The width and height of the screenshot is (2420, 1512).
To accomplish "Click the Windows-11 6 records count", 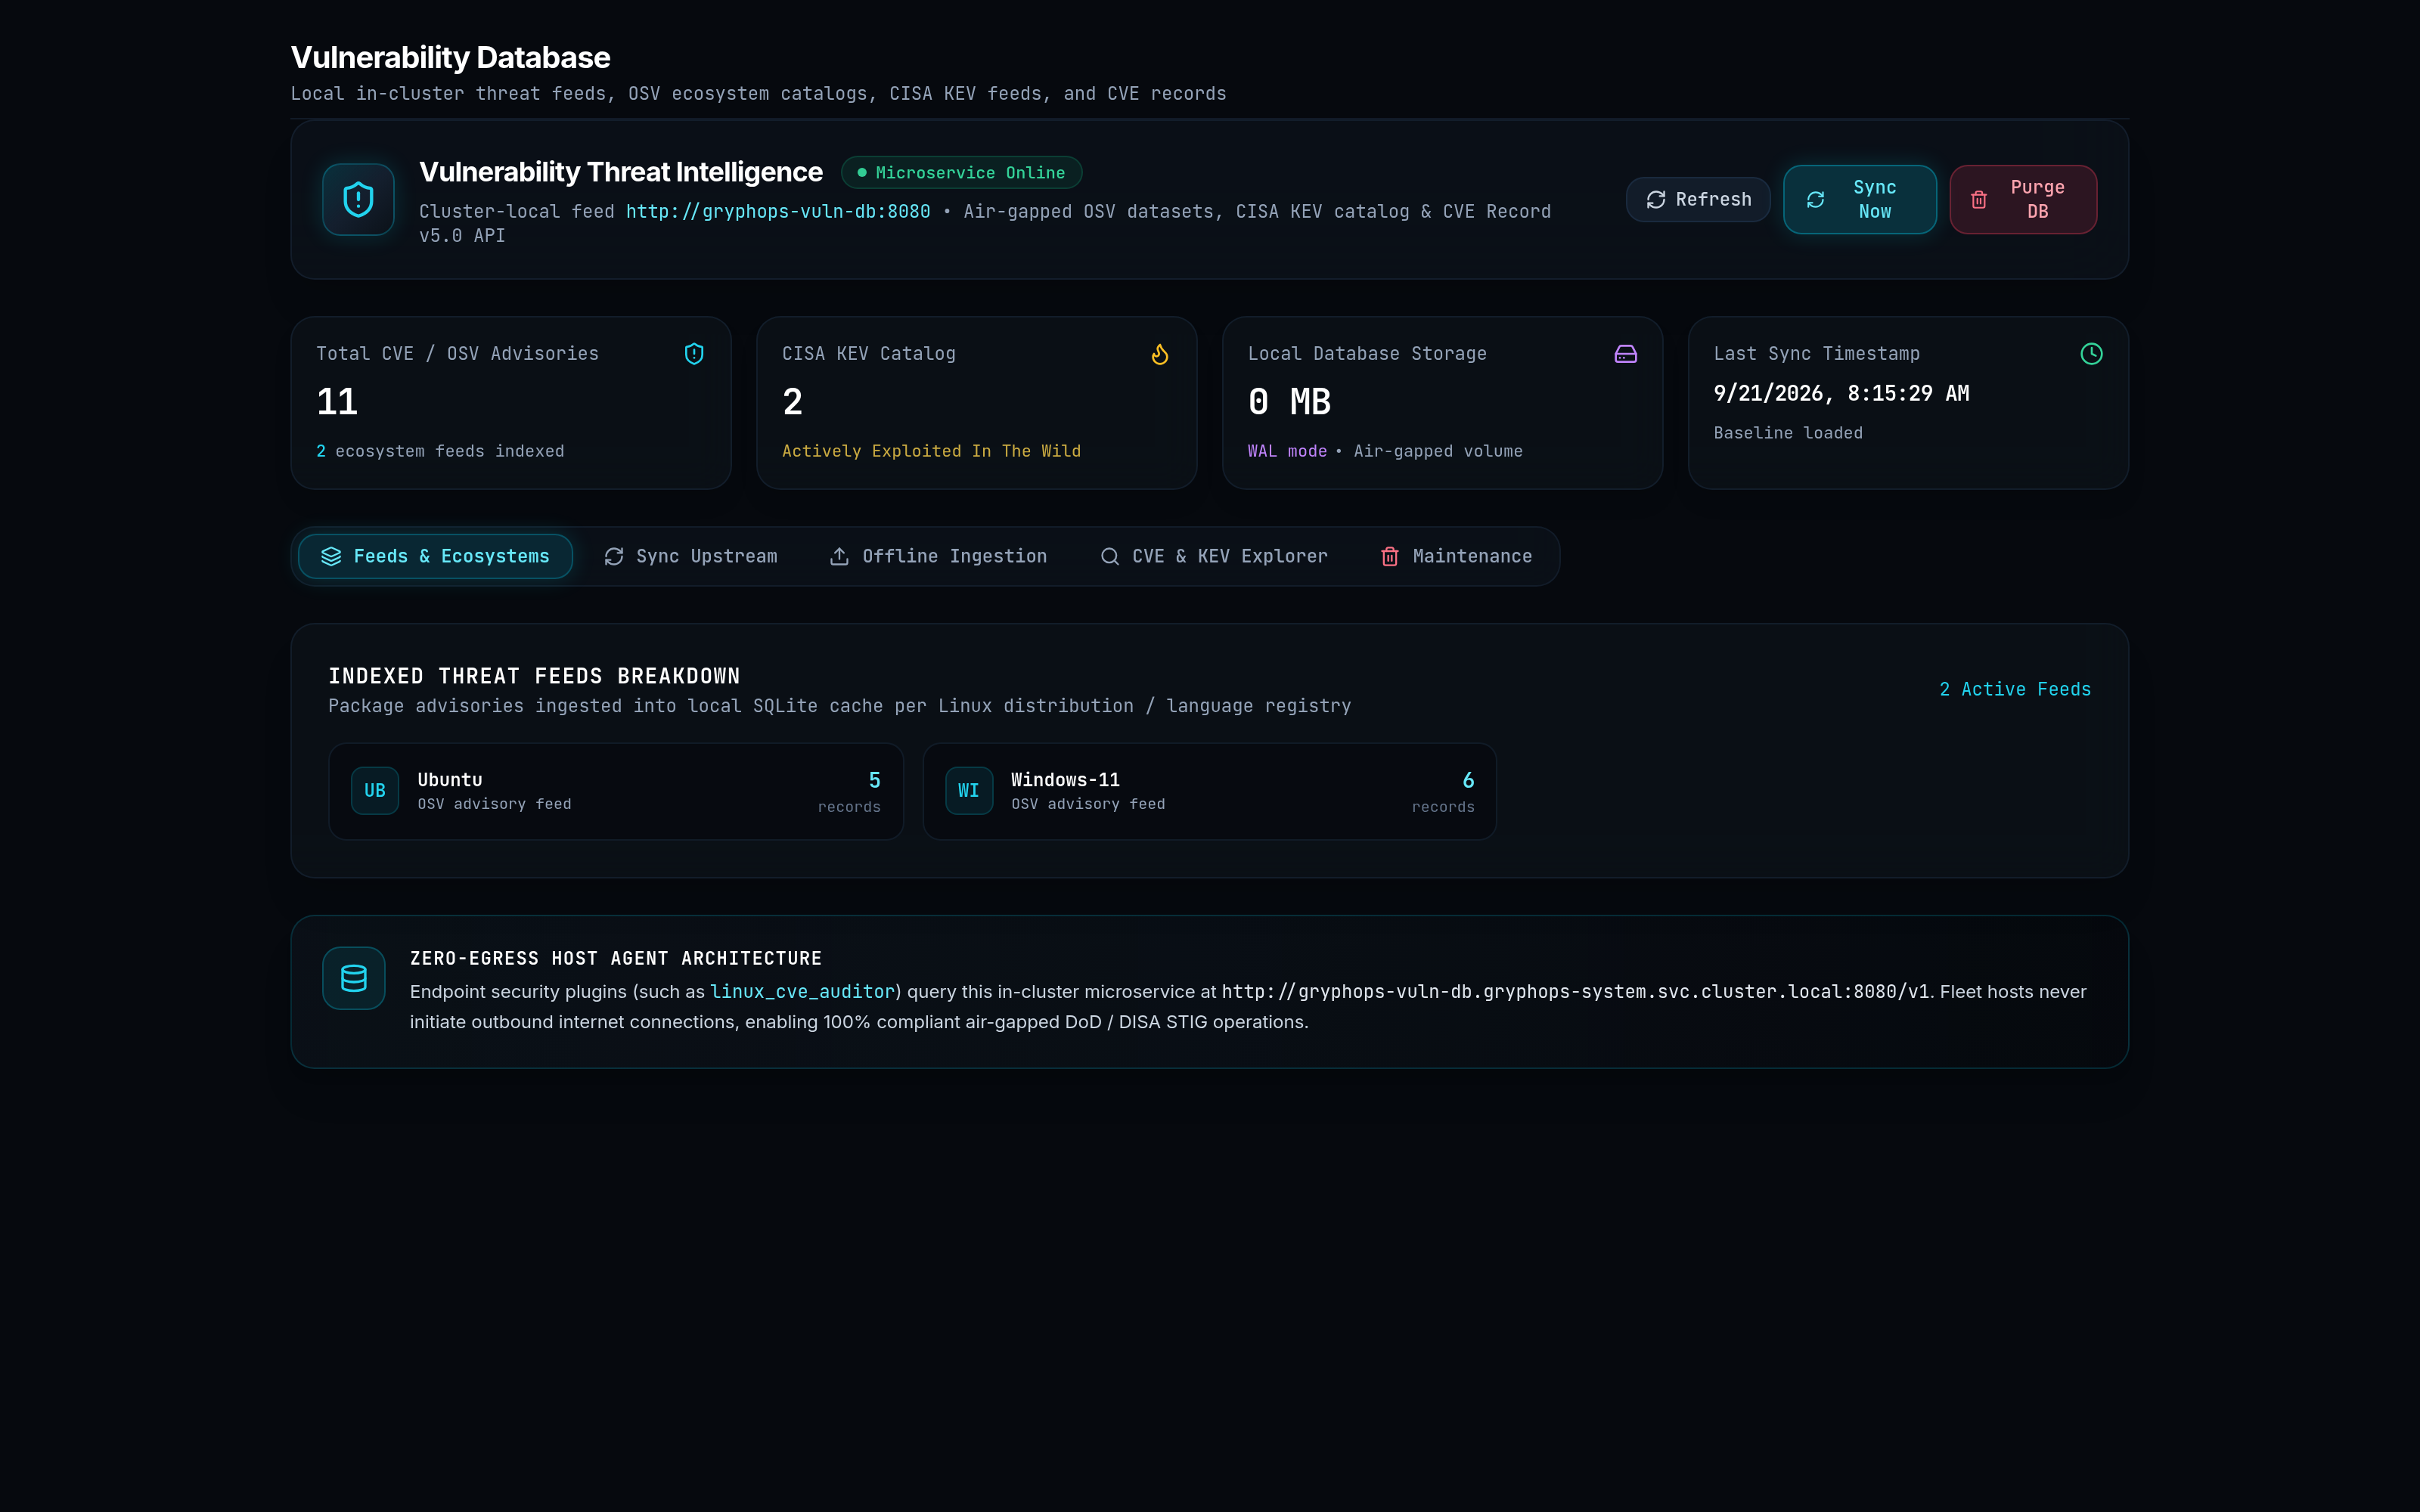I will point(1468,780).
